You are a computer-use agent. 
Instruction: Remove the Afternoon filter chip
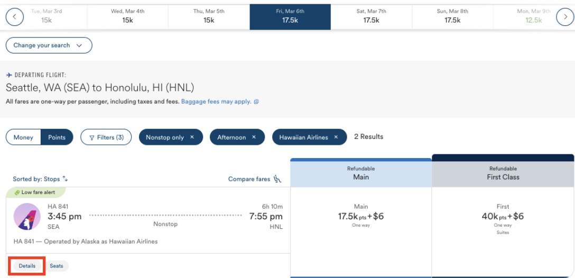(254, 137)
